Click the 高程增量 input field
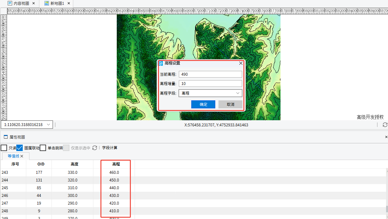388x219 pixels. coord(210,84)
